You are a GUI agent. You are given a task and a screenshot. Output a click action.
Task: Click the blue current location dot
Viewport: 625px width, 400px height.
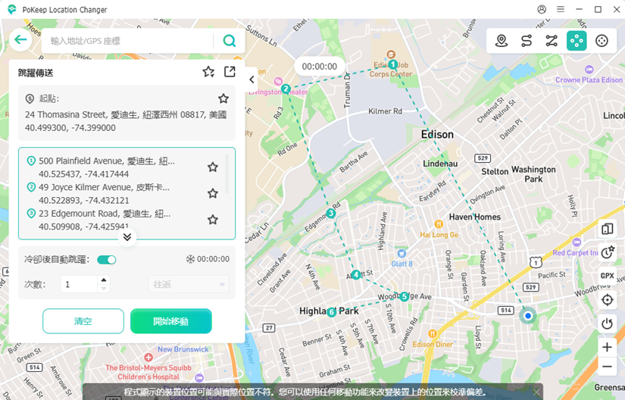[528, 316]
